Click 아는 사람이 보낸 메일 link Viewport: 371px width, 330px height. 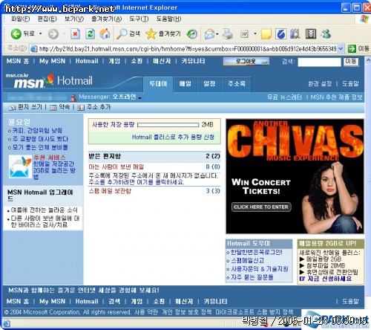(116, 166)
